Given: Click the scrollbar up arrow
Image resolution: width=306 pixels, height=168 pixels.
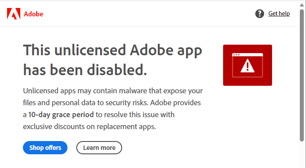Looking at the screenshot, I should [302, 5].
